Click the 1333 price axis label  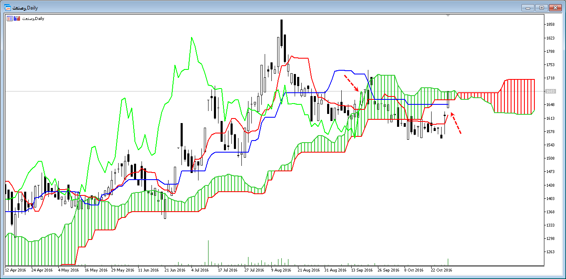[550, 225]
